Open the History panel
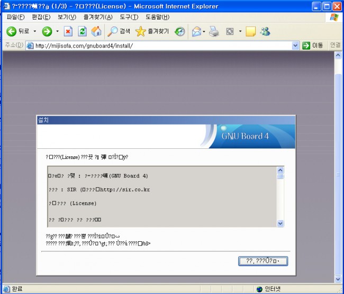The width and height of the screenshot is (344, 294). [x=180, y=31]
